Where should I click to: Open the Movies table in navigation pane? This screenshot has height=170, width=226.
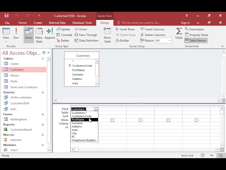coord(24,76)
